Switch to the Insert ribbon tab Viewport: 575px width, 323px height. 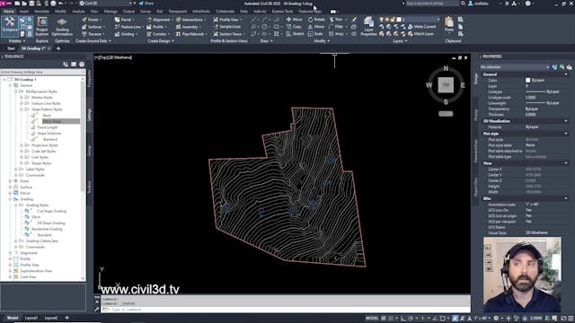[x=24, y=12]
